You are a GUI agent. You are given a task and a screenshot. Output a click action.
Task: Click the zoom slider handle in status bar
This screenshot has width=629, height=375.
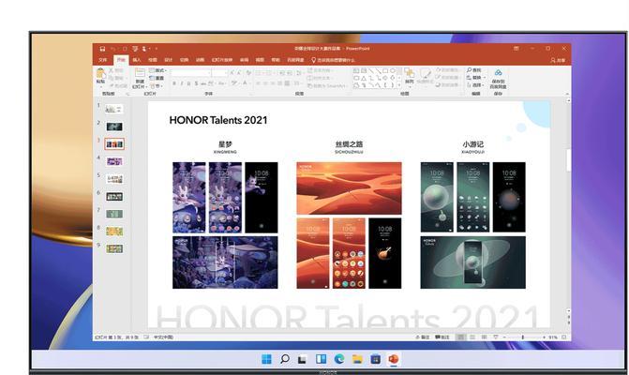click(523, 337)
